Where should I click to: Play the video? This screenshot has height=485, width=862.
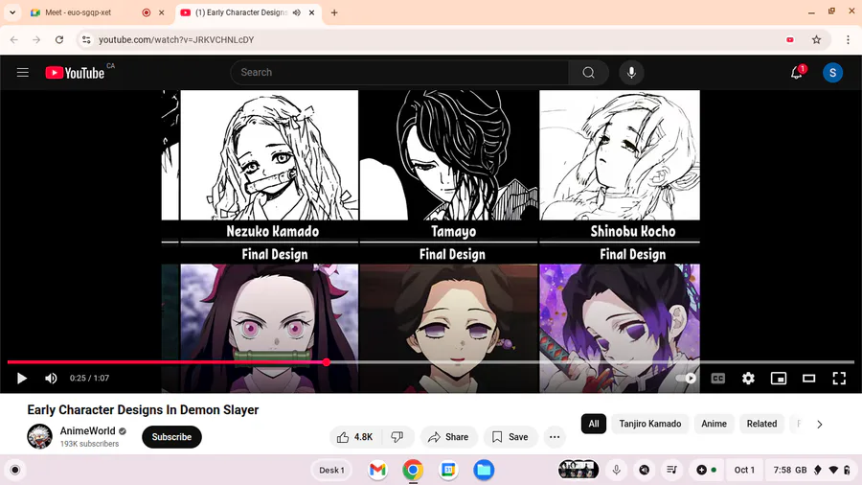click(22, 379)
